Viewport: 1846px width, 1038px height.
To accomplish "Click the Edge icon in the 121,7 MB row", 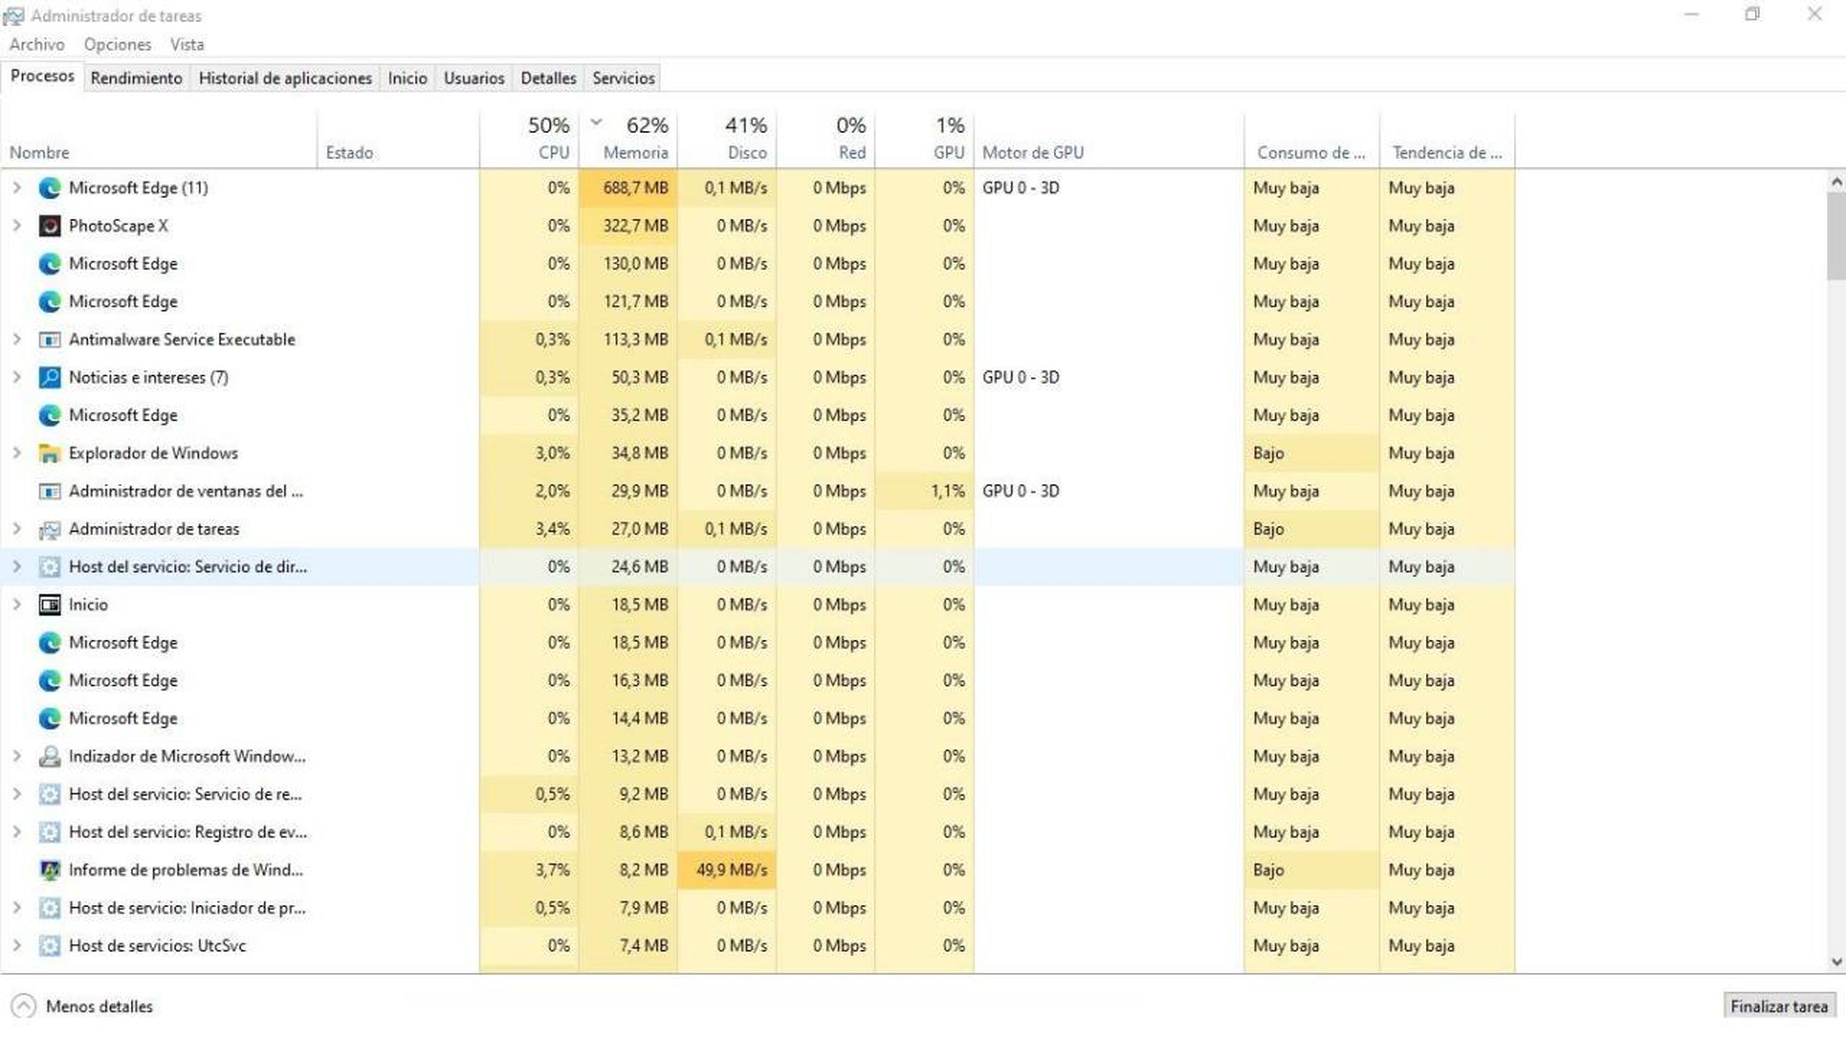I will tap(50, 302).
